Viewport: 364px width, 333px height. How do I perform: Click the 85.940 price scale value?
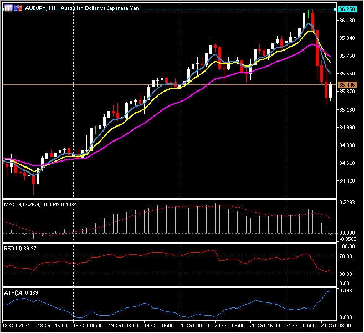[347, 38]
